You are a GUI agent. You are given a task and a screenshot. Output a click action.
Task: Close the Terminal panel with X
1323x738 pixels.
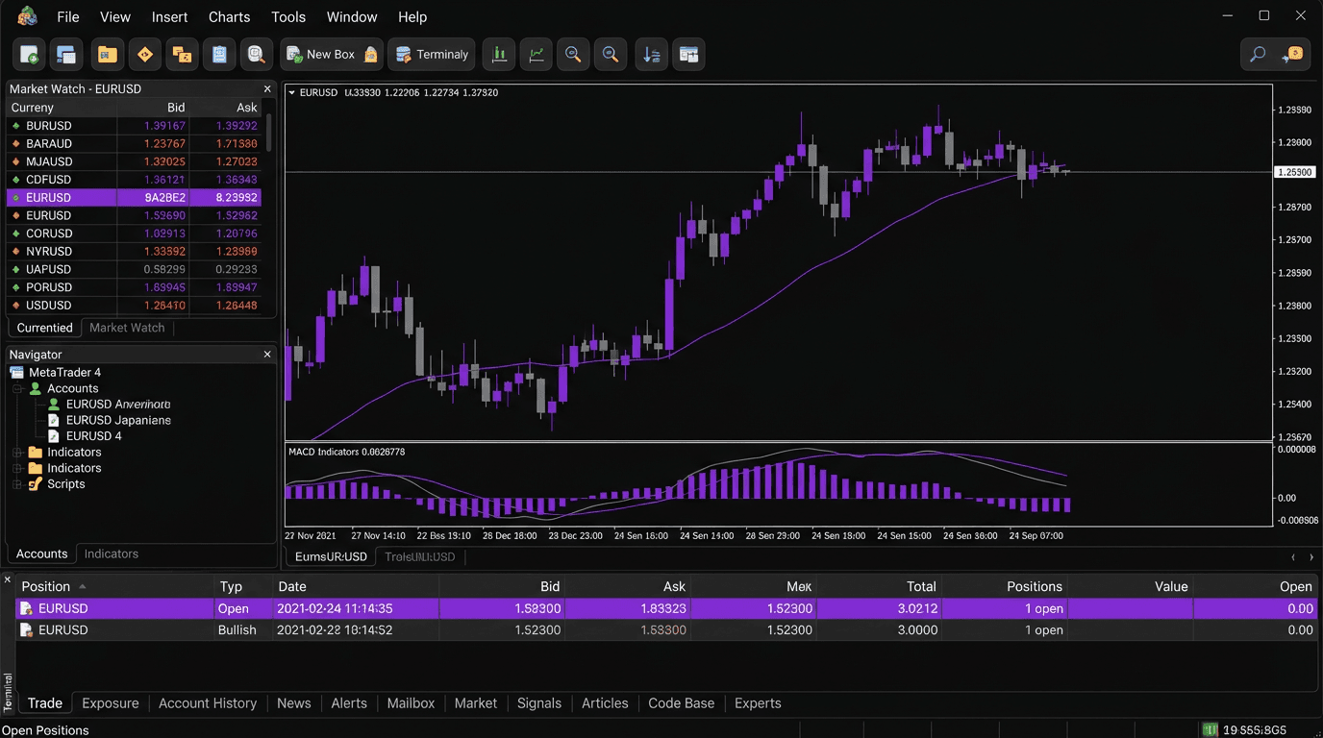pyautogui.click(x=8, y=579)
